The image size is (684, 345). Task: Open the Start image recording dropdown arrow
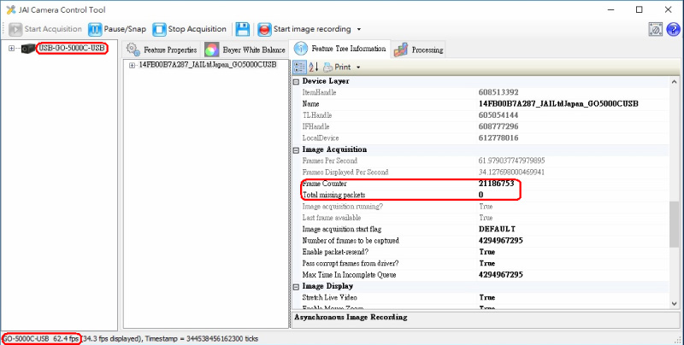[360, 30]
